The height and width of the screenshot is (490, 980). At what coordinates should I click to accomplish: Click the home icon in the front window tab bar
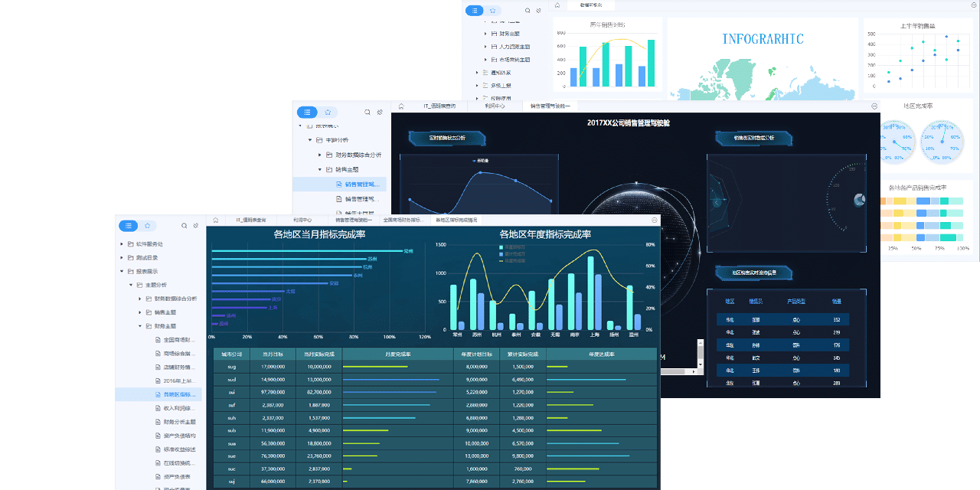[216, 220]
